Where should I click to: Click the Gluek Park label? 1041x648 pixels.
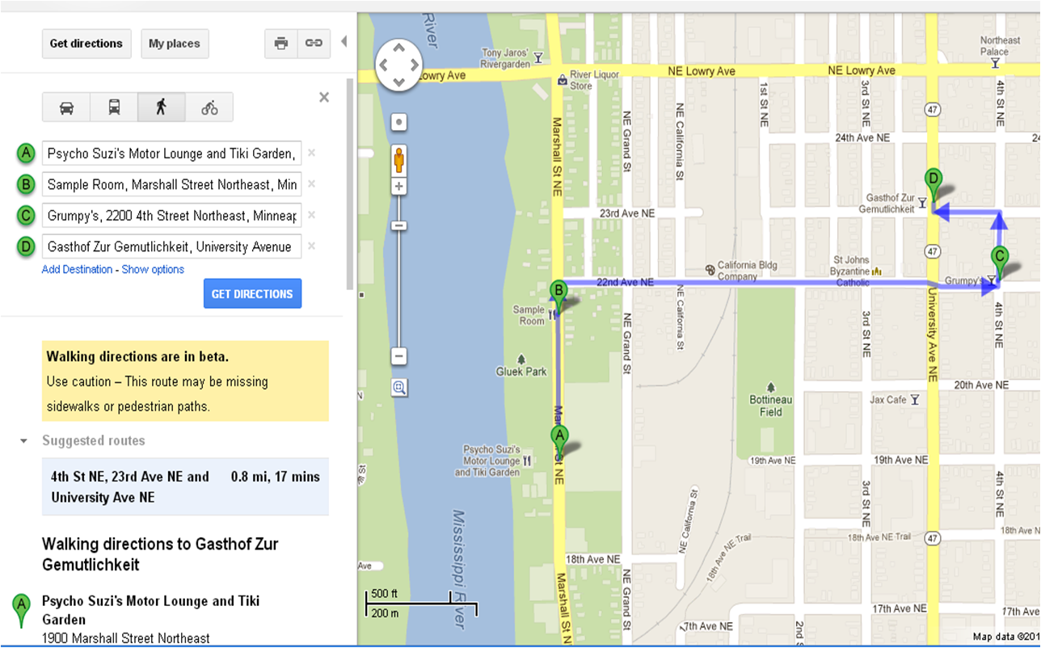pos(521,372)
